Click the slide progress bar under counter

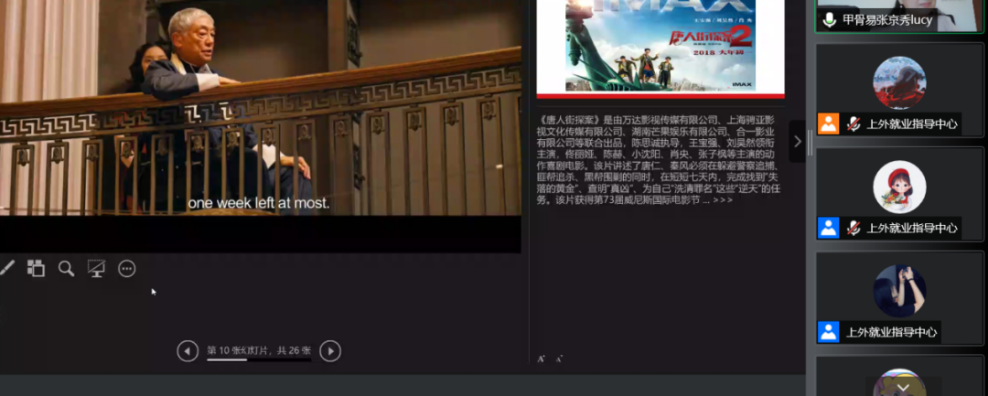tap(259, 360)
